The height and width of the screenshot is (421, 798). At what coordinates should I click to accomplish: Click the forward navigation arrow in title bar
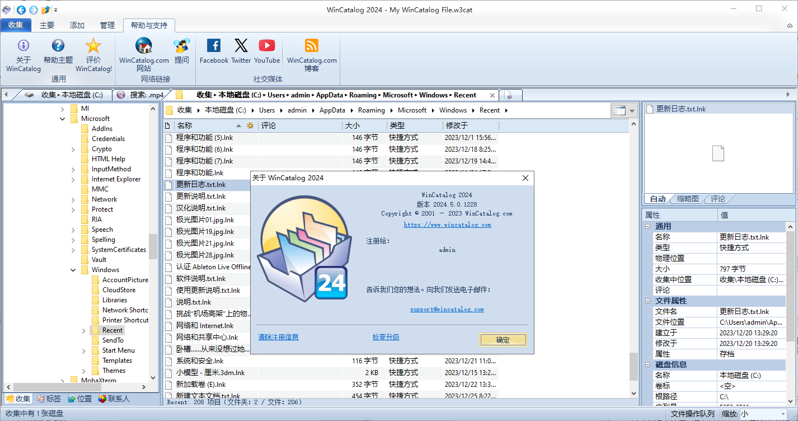pyautogui.click(x=33, y=10)
